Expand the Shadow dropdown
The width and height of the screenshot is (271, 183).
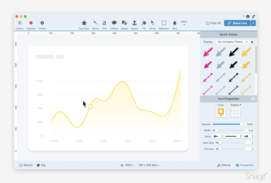point(236,105)
